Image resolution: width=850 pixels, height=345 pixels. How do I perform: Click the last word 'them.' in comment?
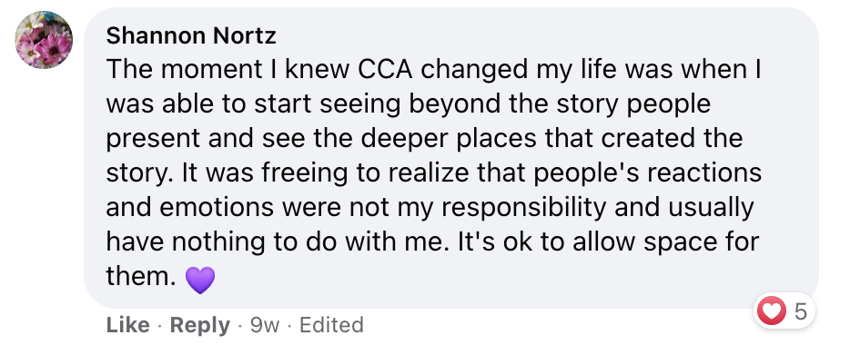tap(141, 278)
